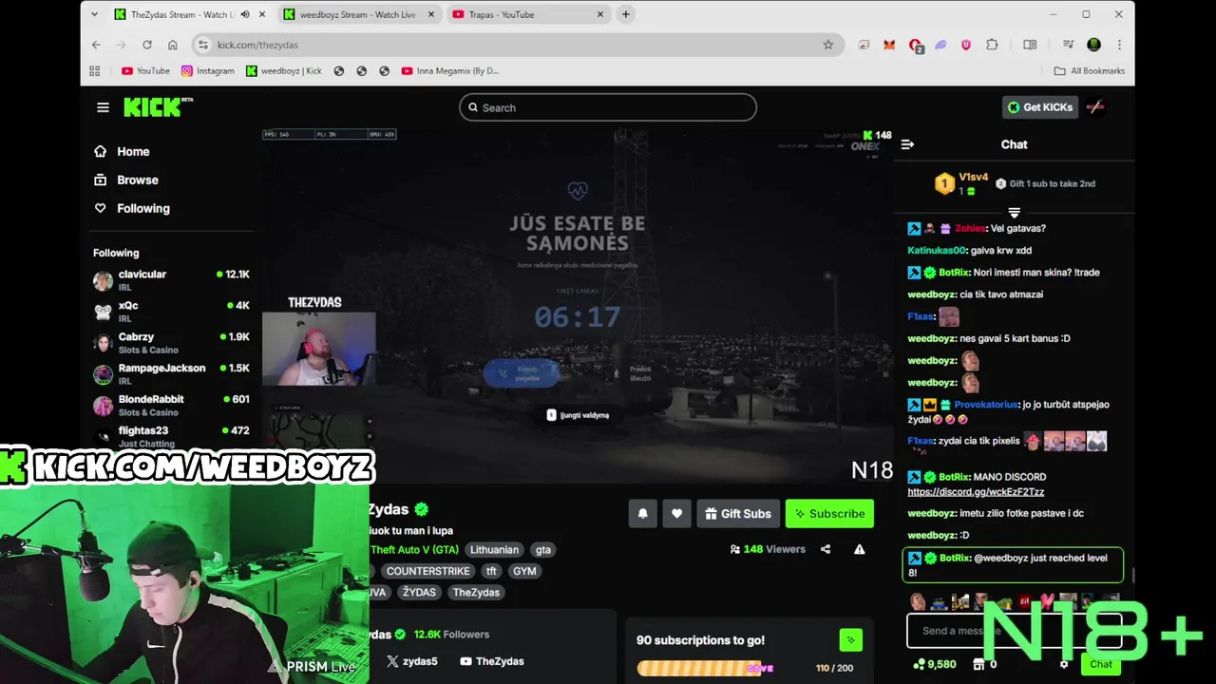Open media controls in toolbar
The width and height of the screenshot is (1216, 684).
1069,45
